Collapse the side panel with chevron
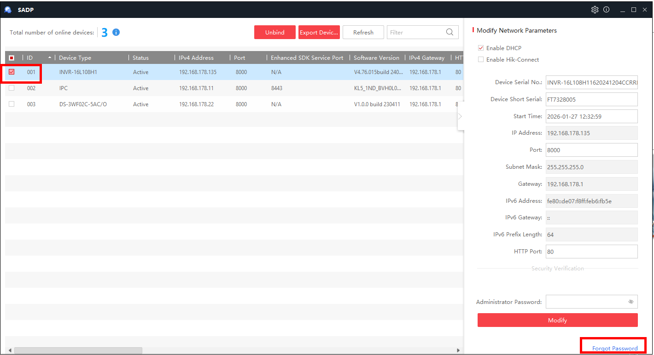Screen dimensions: 654x355 click(x=460, y=116)
